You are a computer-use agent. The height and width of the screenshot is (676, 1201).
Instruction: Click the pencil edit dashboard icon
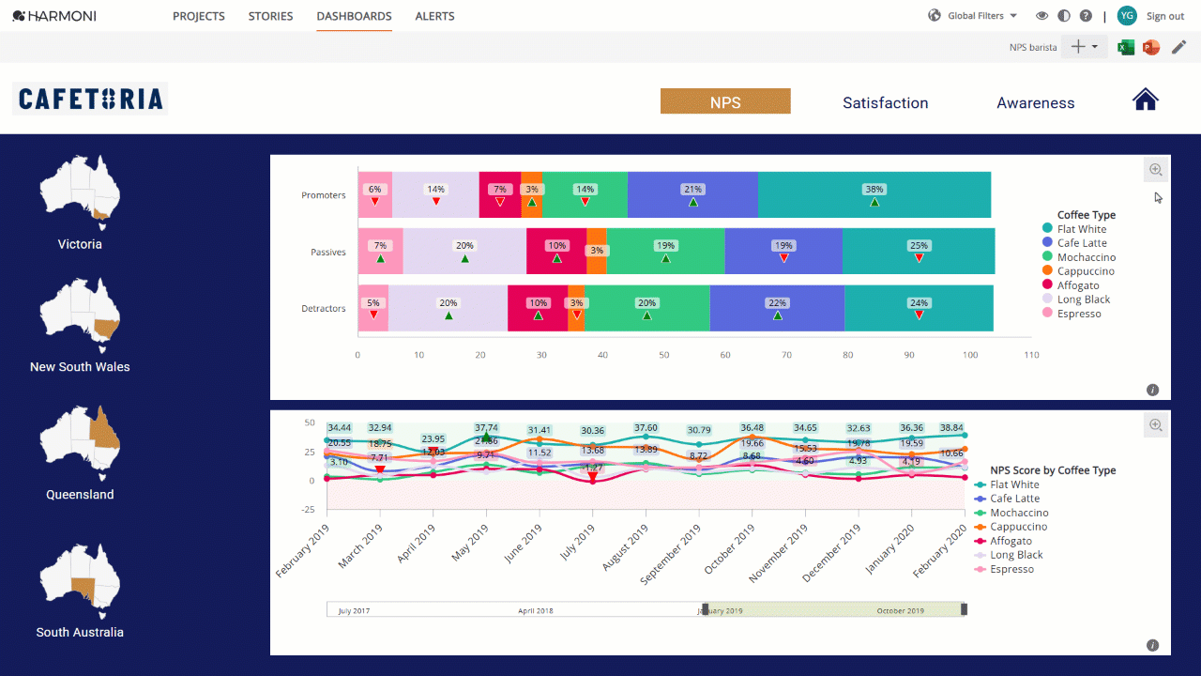(1179, 47)
